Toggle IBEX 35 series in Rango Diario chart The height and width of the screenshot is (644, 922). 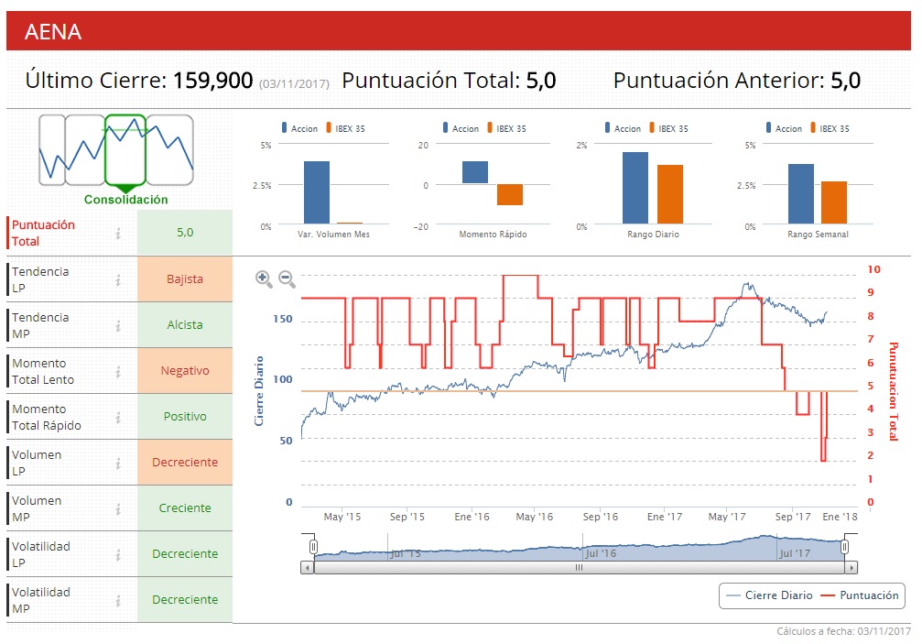(x=668, y=128)
